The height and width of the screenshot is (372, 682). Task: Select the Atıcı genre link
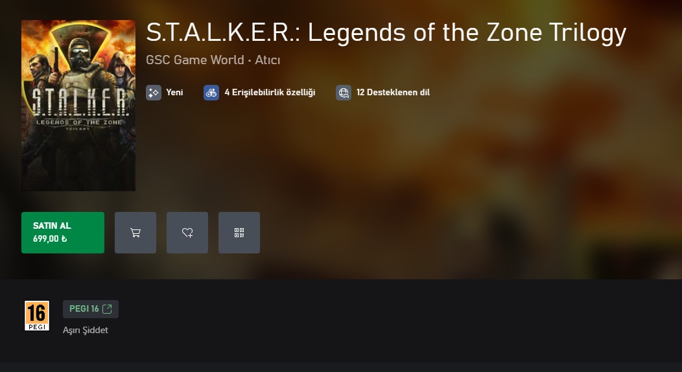268,60
